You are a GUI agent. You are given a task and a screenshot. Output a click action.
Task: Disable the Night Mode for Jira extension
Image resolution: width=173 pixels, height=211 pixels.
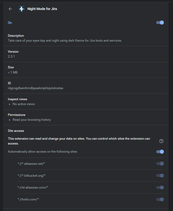(160, 23)
